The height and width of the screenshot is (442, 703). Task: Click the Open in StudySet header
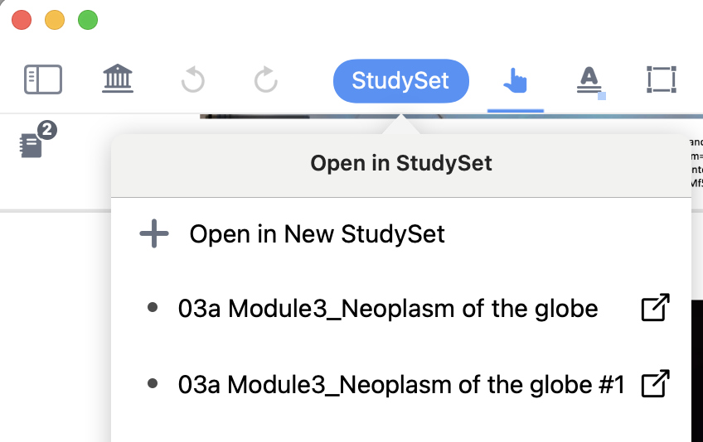[x=400, y=163]
